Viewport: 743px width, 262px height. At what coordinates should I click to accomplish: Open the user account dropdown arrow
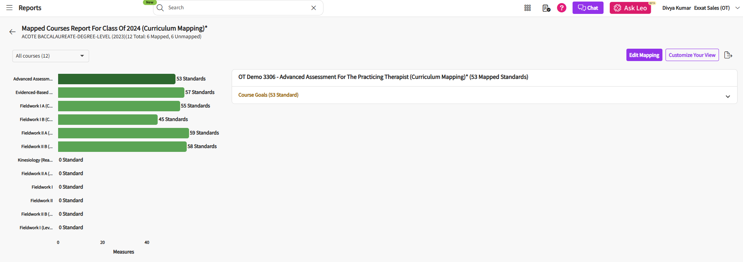coord(737,8)
